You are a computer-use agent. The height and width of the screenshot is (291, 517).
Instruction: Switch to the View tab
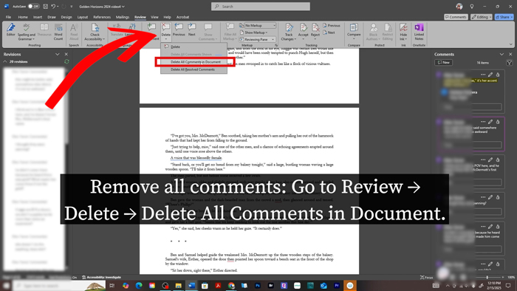coord(154,17)
